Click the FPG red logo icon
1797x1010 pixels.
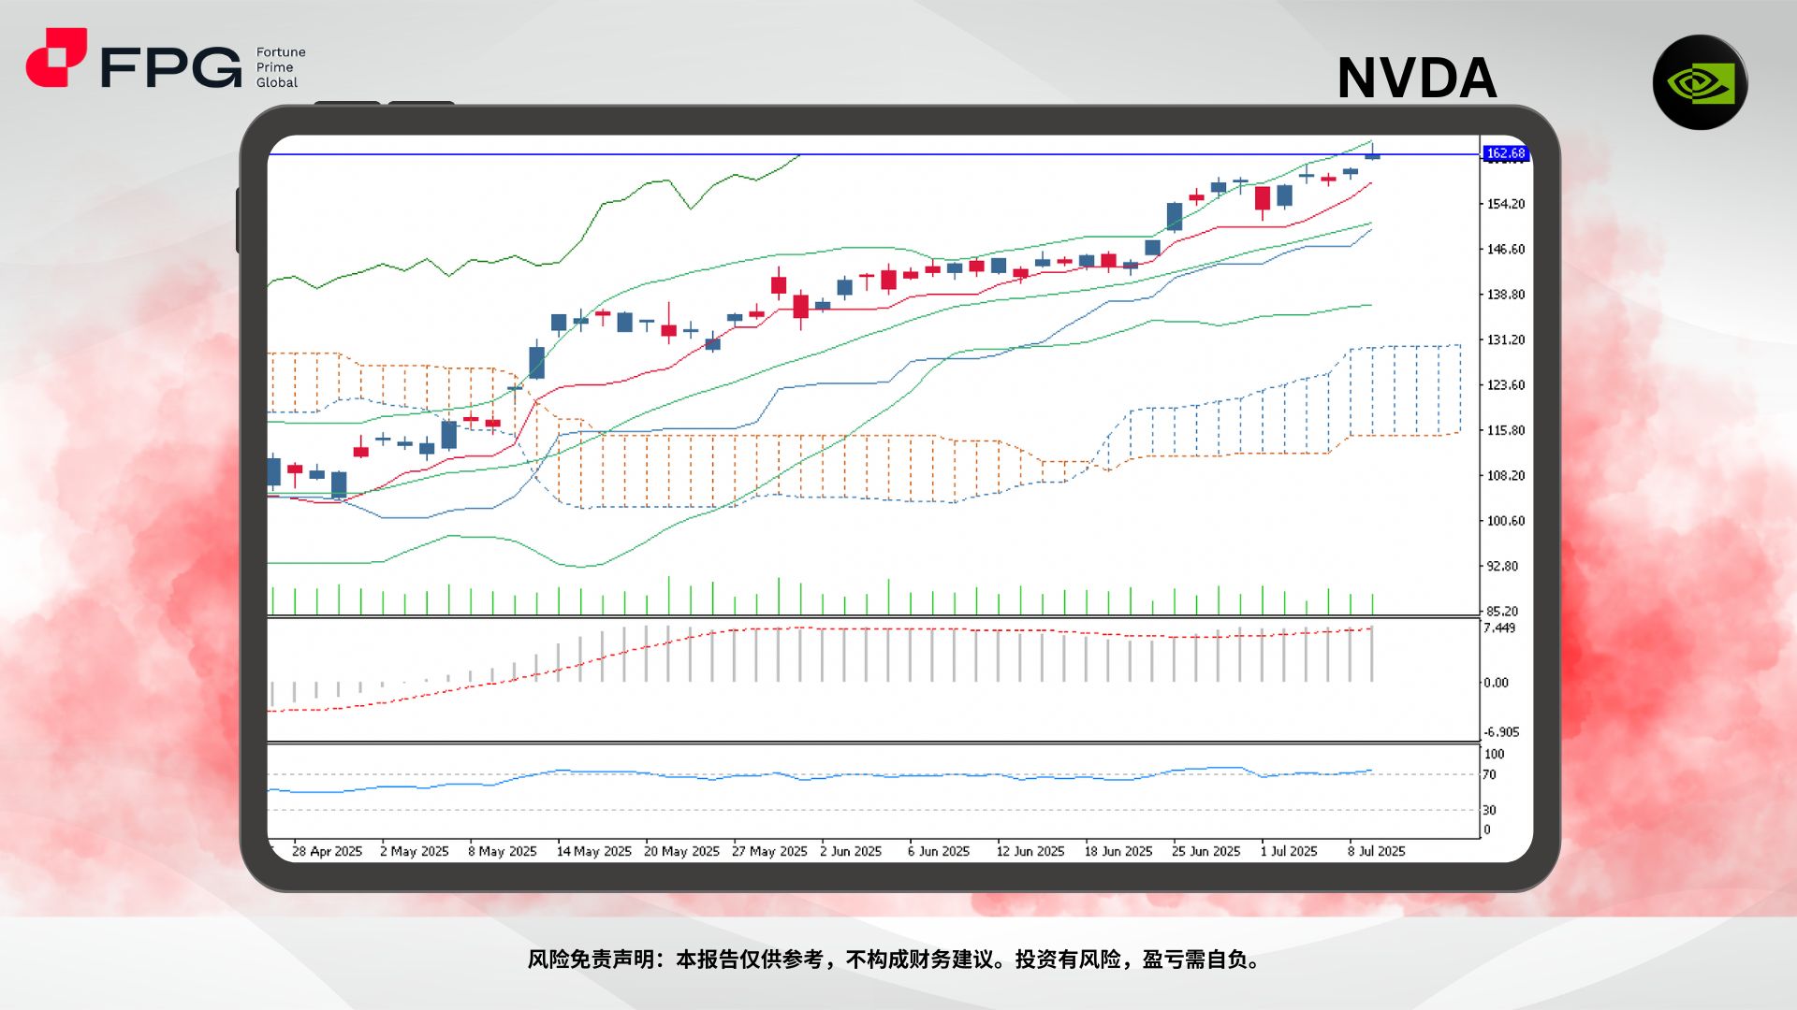[56, 57]
